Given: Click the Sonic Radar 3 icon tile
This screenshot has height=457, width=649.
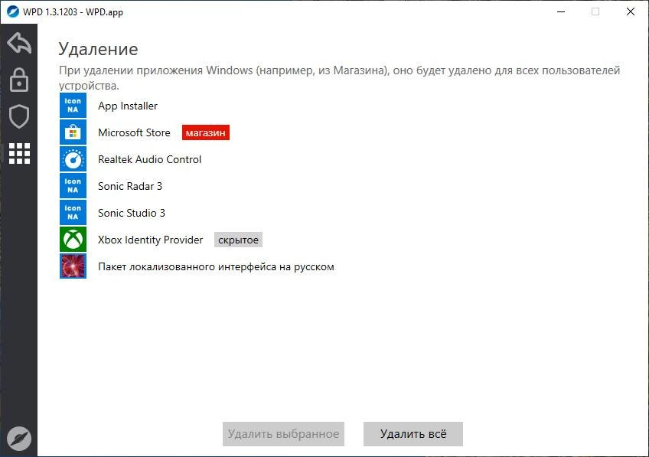Looking at the screenshot, I should coord(73,186).
